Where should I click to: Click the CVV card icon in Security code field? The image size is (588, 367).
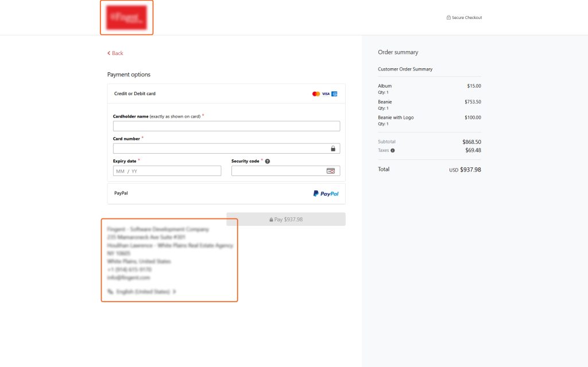click(331, 171)
